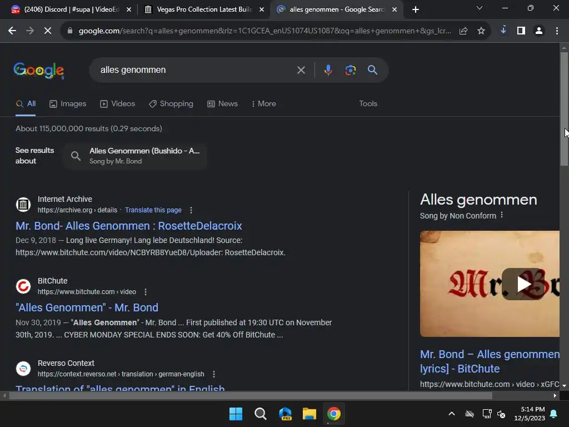Open the notification bell
The image size is (569, 427).
click(554, 414)
